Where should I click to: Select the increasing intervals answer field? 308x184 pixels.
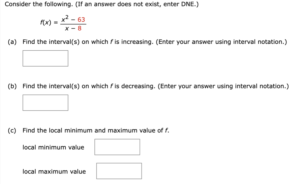(x=45, y=58)
